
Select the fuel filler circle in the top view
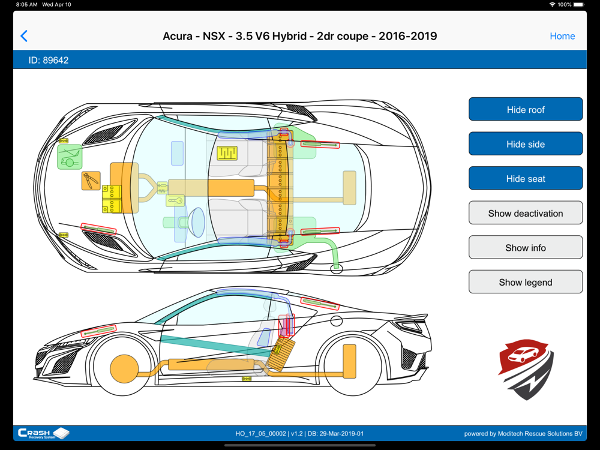pos(337,269)
